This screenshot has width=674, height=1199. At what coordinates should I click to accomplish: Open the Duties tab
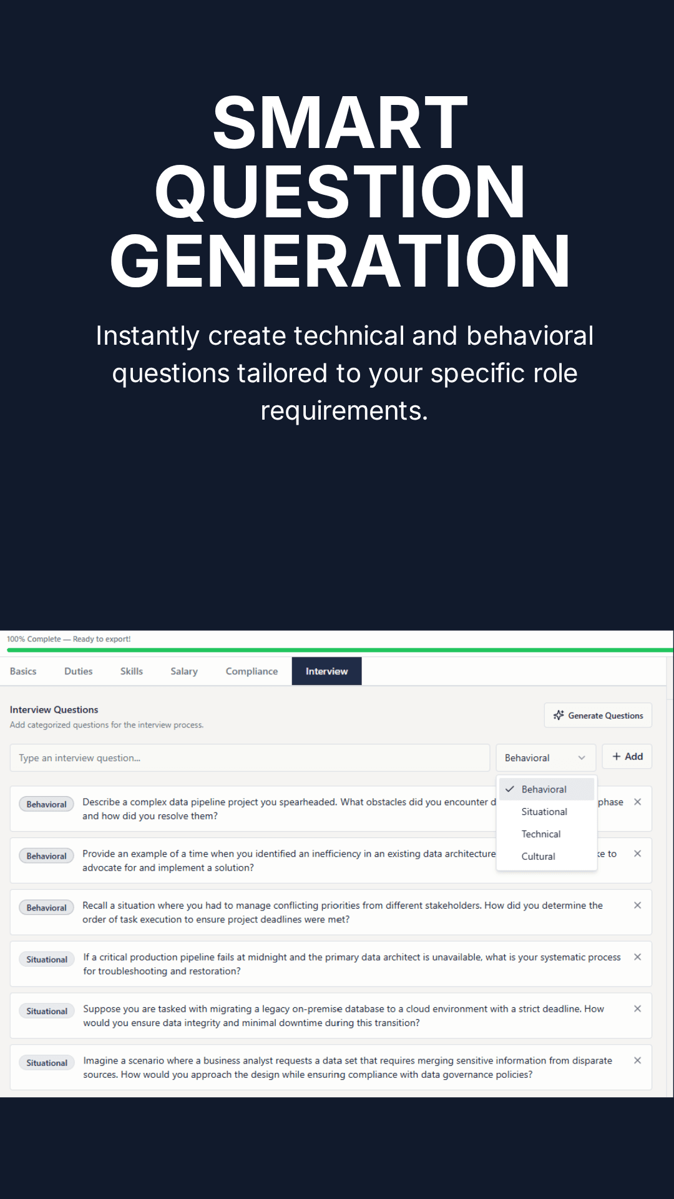pos(78,671)
